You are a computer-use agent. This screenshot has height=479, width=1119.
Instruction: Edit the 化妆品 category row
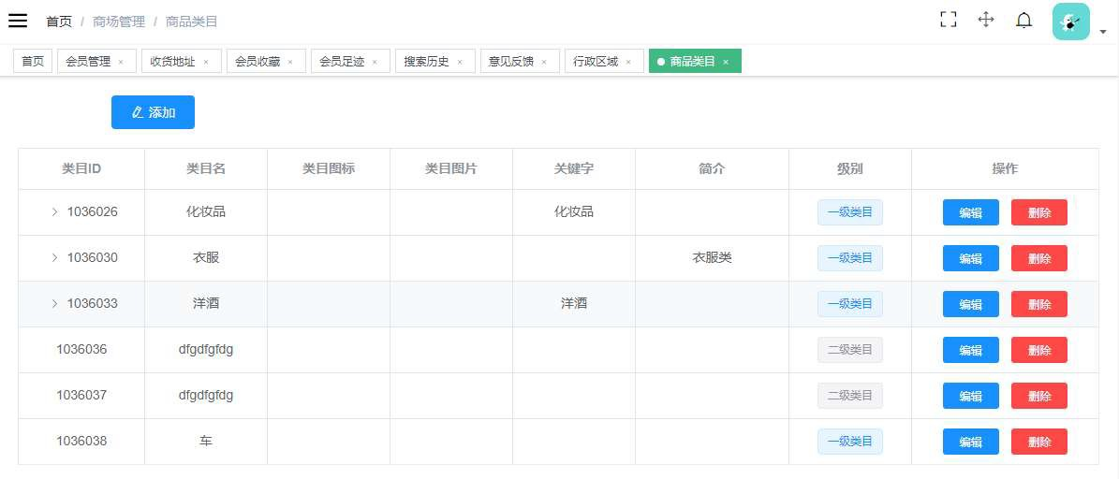coord(970,212)
